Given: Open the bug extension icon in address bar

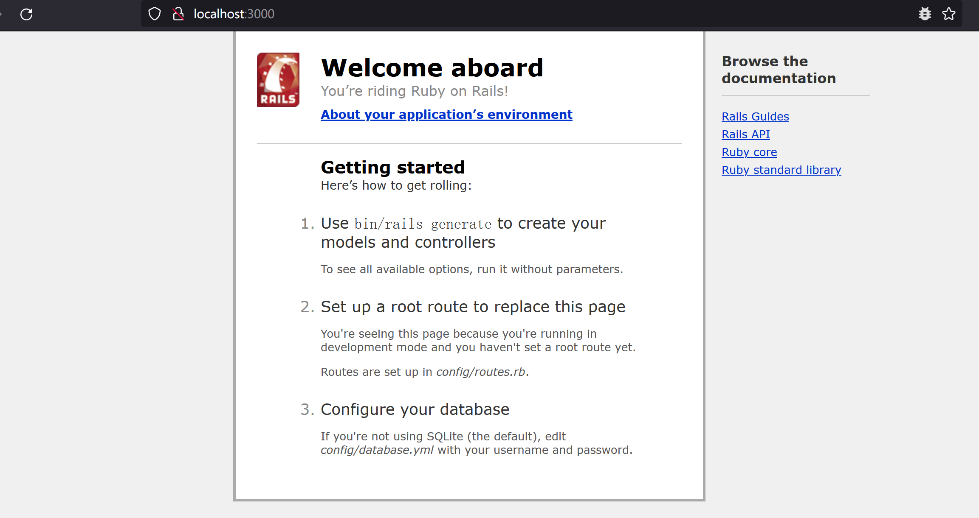Looking at the screenshot, I should click(925, 14).
